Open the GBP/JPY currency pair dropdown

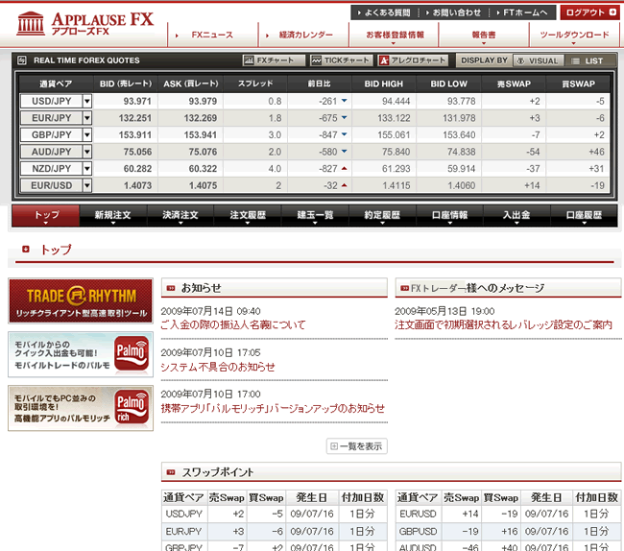pyautogui.click(x=87, y=134)
